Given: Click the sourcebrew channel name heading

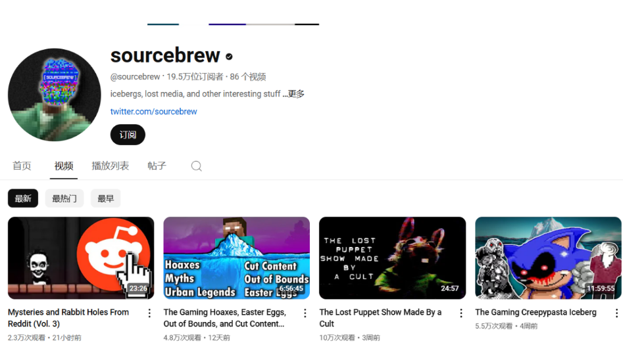Looking at the screenshot, I should (x=165, y=55).
